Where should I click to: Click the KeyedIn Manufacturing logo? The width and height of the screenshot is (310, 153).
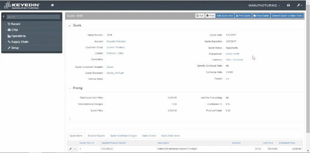pyautogui.click(x=22, y=5)
